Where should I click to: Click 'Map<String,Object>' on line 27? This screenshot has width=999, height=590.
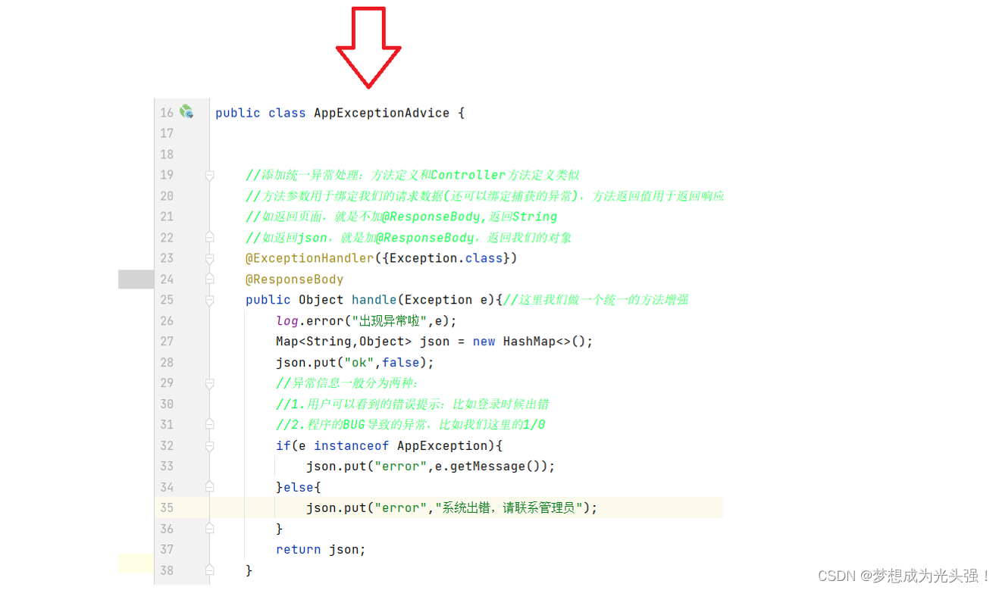tap(343, 342)
